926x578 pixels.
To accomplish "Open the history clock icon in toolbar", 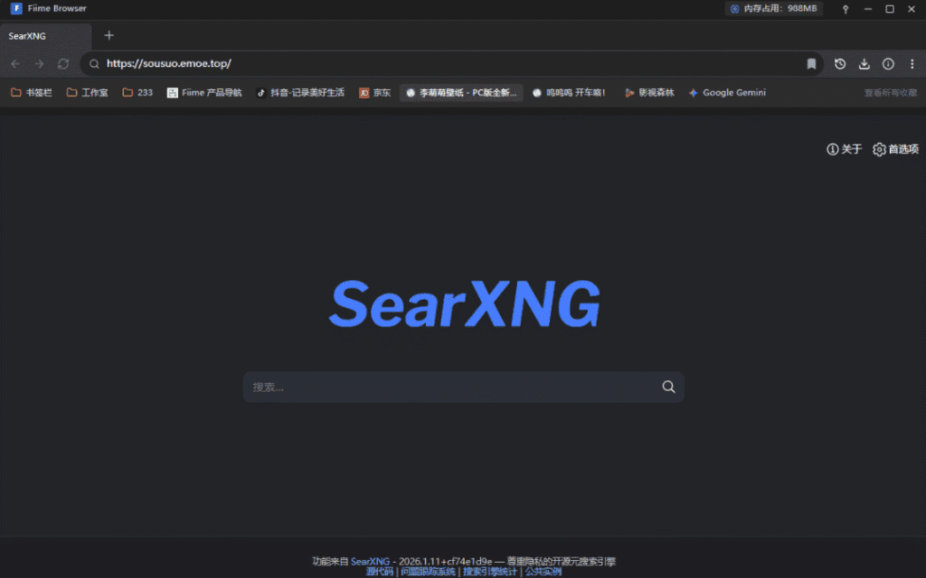I will click(x=840, y=64).
